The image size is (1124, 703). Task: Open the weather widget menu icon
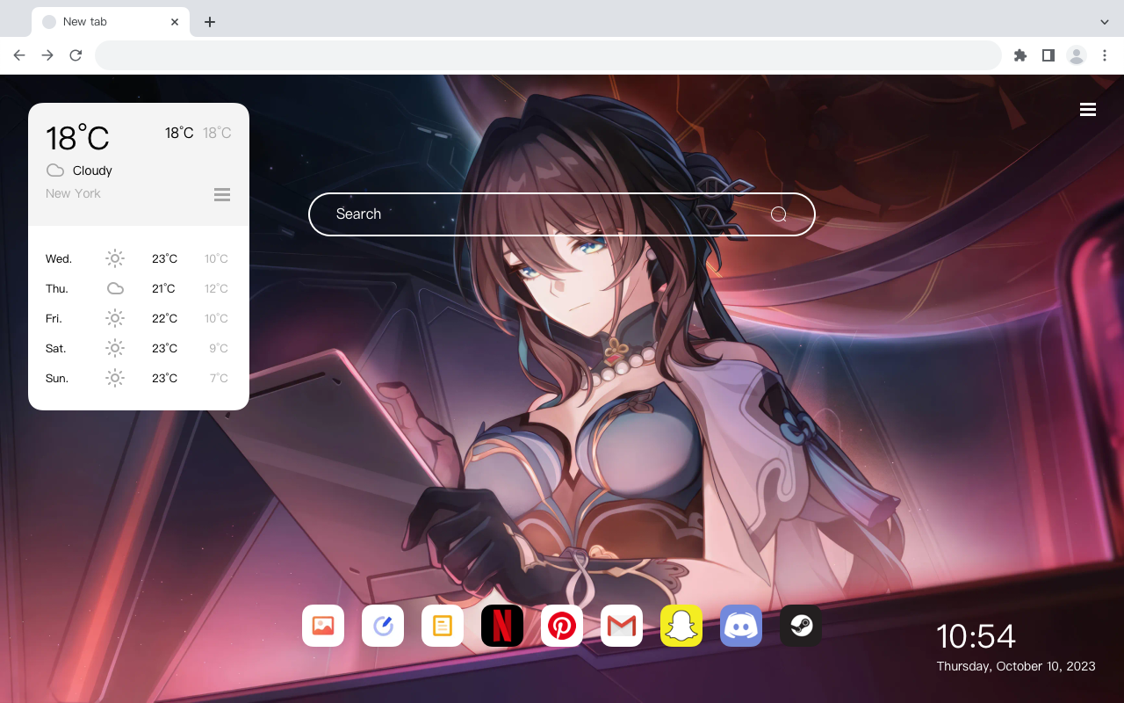(x=222, y=194)
